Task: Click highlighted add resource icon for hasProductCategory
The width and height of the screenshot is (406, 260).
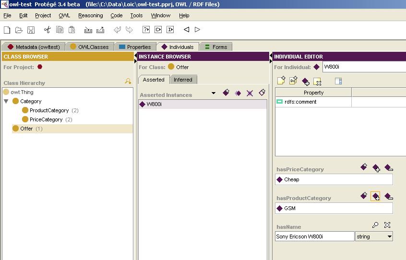Action: pyautogui.click(x=375, y=196)
